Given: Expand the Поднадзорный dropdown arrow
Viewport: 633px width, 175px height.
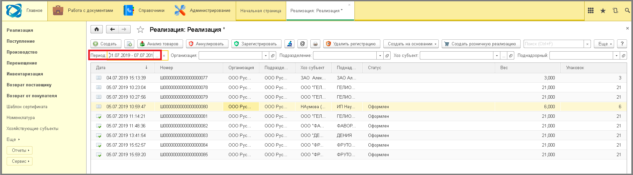Looking at the screenshot, I should [616, 56].
